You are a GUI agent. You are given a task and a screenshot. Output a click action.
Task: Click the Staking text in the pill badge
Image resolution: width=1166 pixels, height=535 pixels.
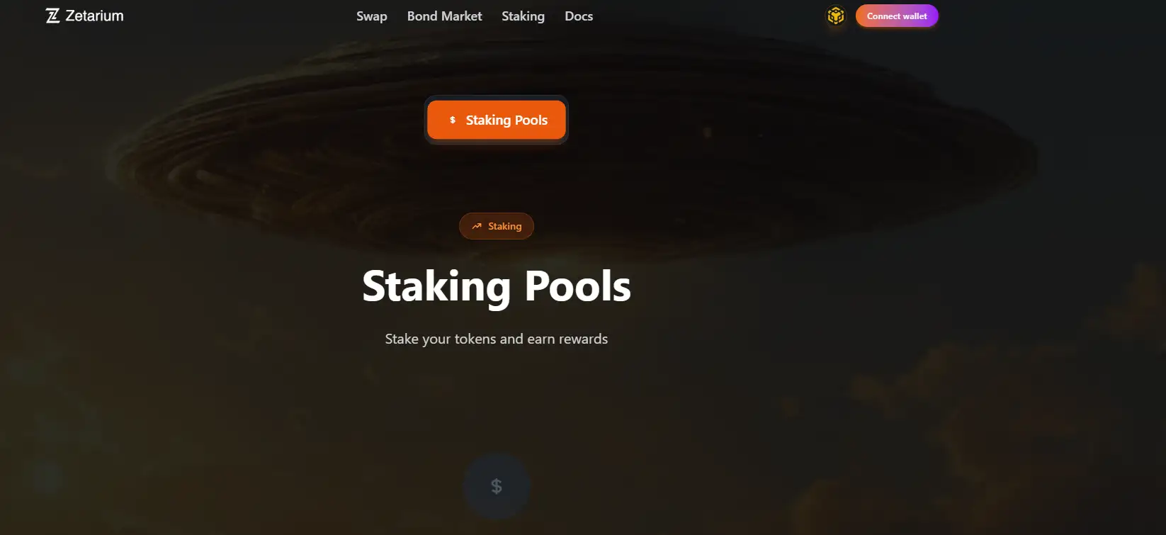pyautogui.click(x=504, y=226)
